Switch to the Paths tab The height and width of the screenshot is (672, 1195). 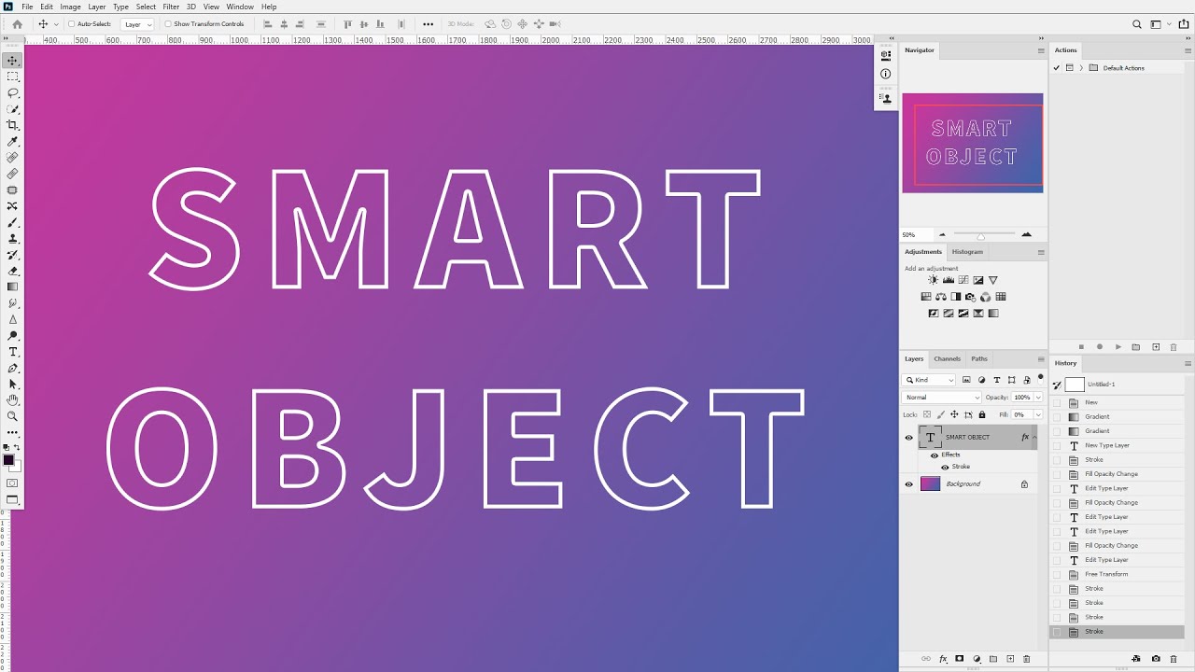coord(978,358)
